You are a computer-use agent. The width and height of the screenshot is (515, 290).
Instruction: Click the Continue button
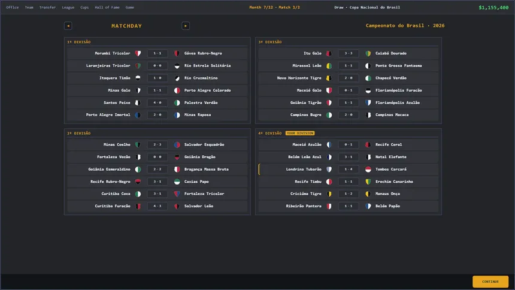pos(490,282)
